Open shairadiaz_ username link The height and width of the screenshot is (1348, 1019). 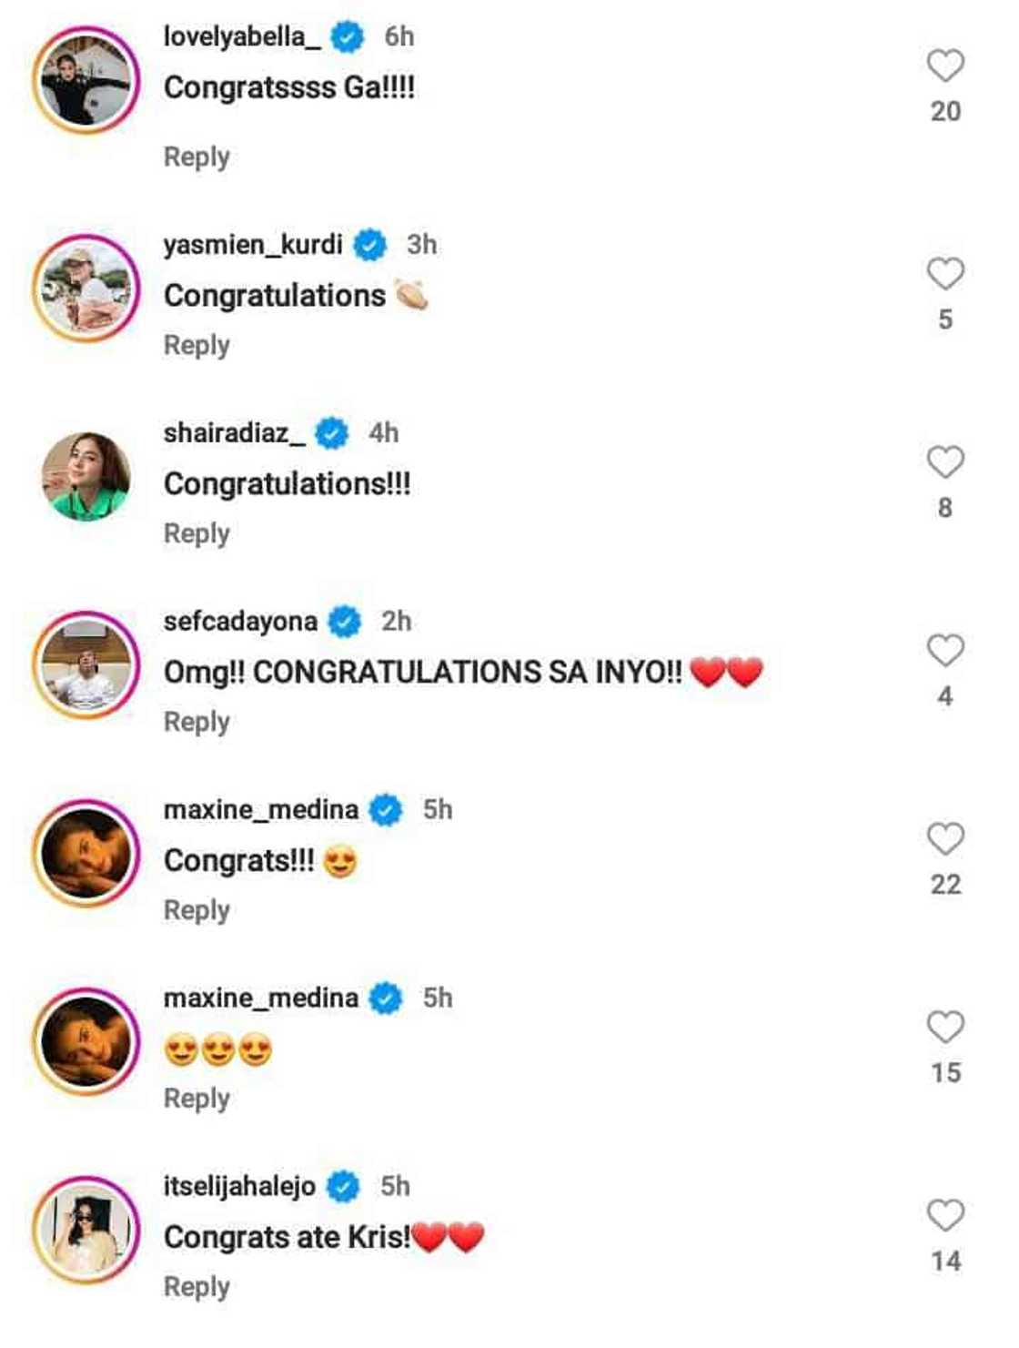[x=235, y=432]
